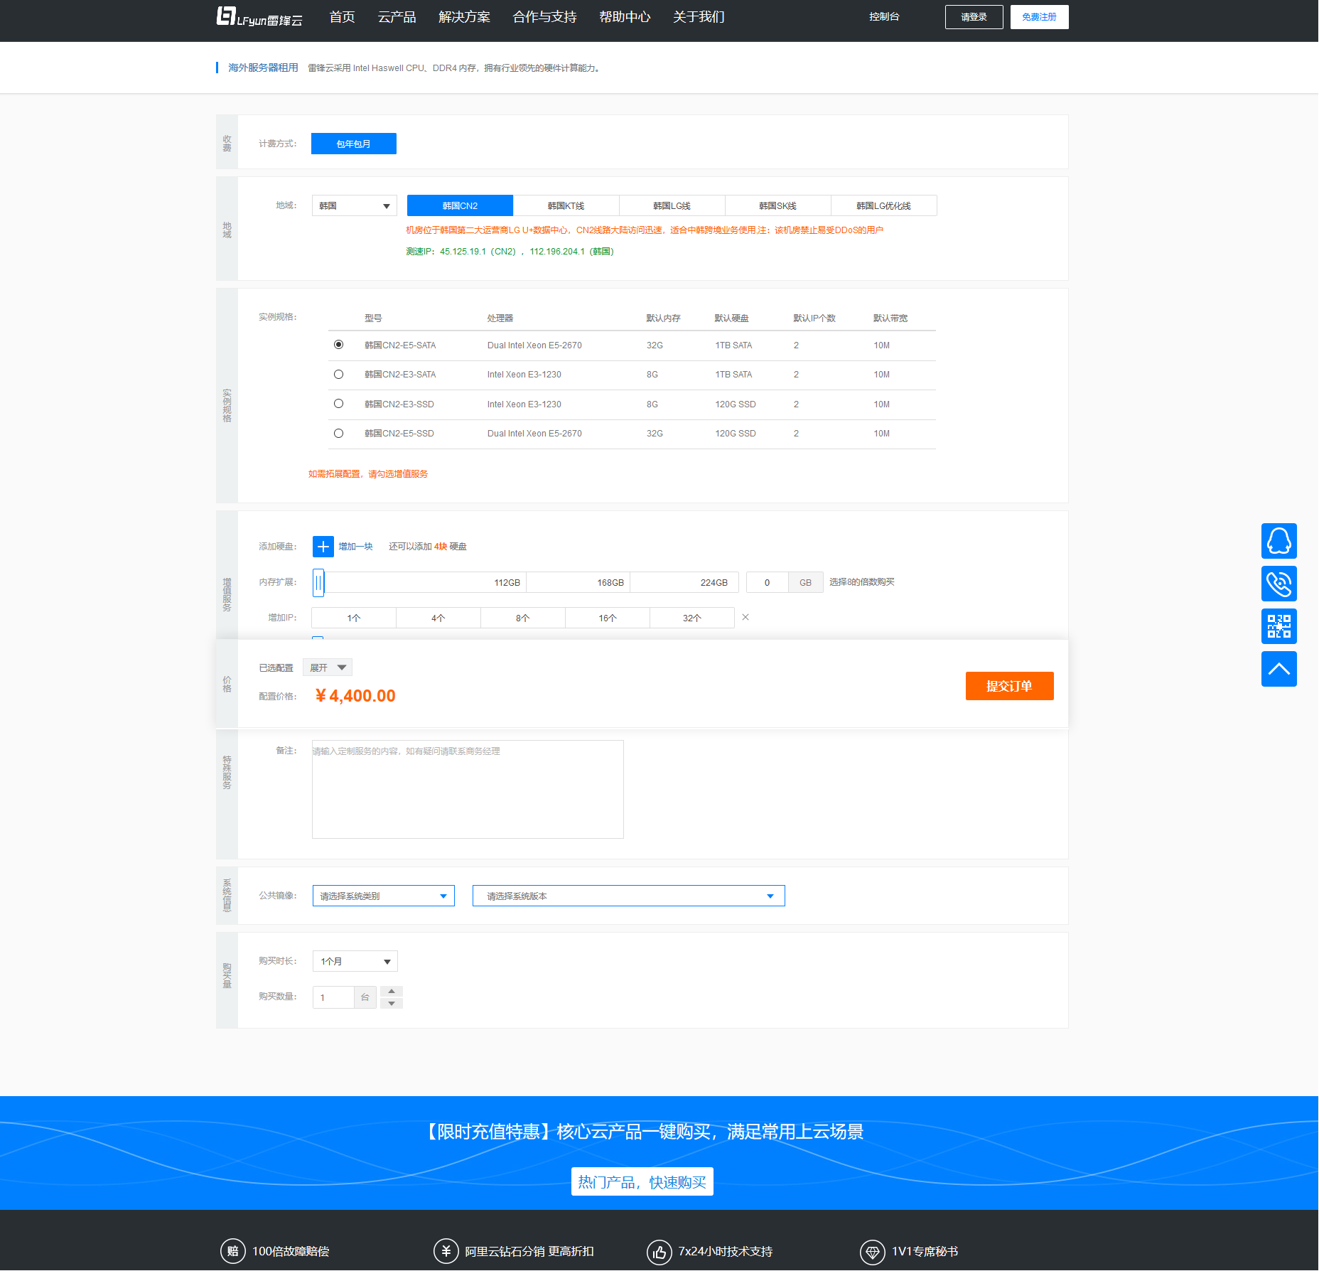This screenshot has height=1271, width=1319.
Task: Choose 32个 additional IP option
Action: click(x=692, y=618)
